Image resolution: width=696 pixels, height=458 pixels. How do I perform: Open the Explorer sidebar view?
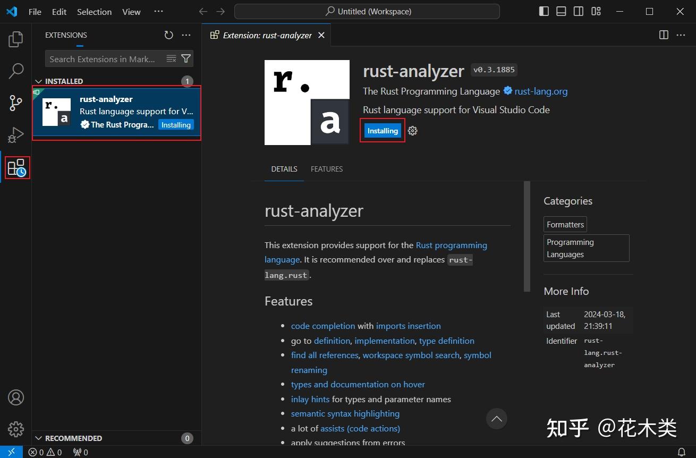click(x=15, y=38)
